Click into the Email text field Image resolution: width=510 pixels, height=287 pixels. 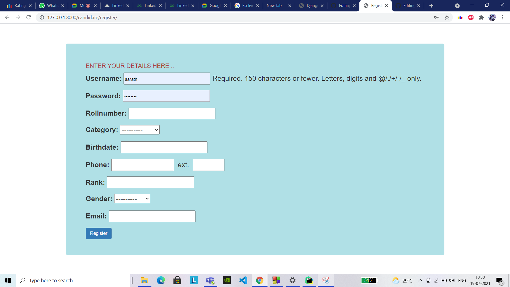tap(152, 216)
